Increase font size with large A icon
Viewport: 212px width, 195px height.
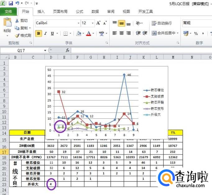98,23
